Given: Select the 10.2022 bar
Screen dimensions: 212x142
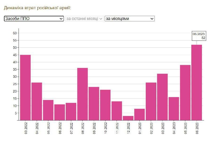Looking at the screenshot, I should pos(105,105).
